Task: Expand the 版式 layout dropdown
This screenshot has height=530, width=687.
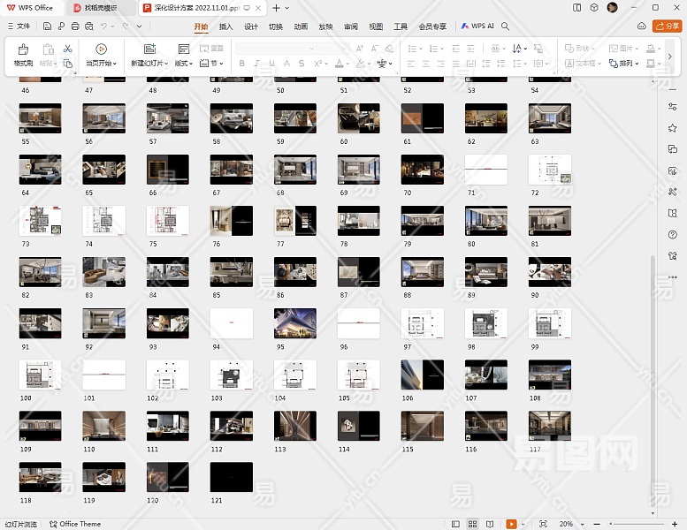Action: click(184, 64)
